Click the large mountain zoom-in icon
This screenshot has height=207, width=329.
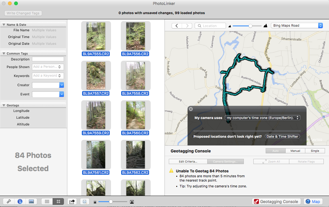click(265, 25)
